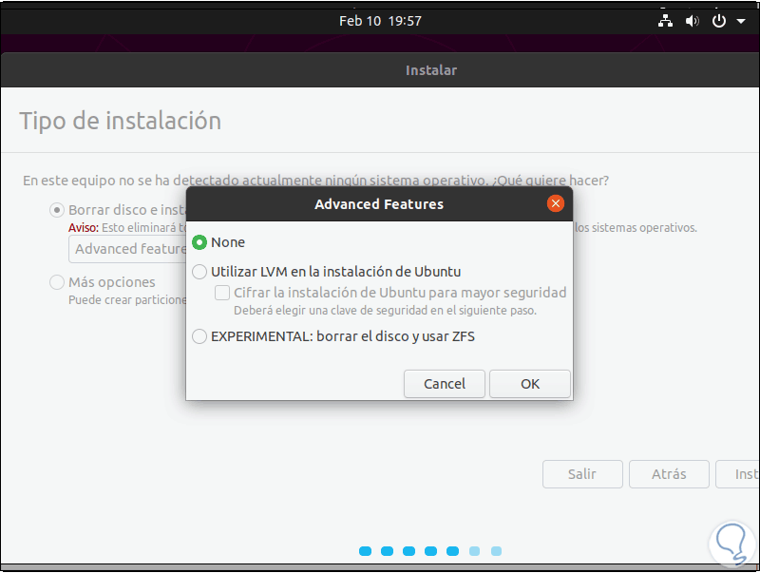Expand the system menu arrow
Screen dimensions: 760x573
(x=741, y=21)
